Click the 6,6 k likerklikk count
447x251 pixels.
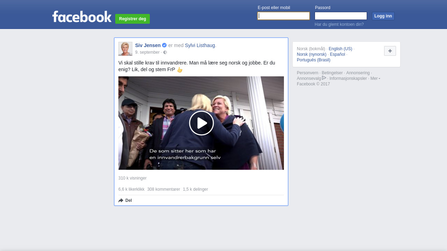click(x=131, y=189)
